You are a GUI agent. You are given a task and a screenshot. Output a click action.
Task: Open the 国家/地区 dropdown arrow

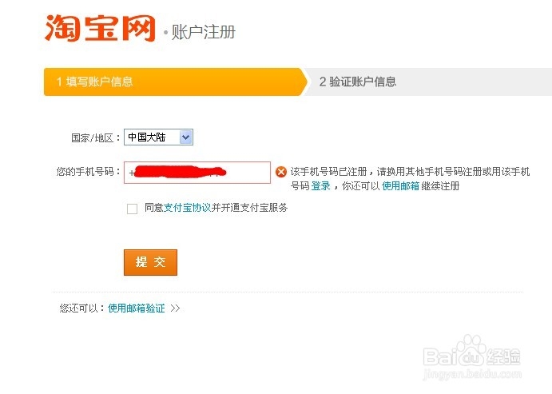tap(185, 137)
